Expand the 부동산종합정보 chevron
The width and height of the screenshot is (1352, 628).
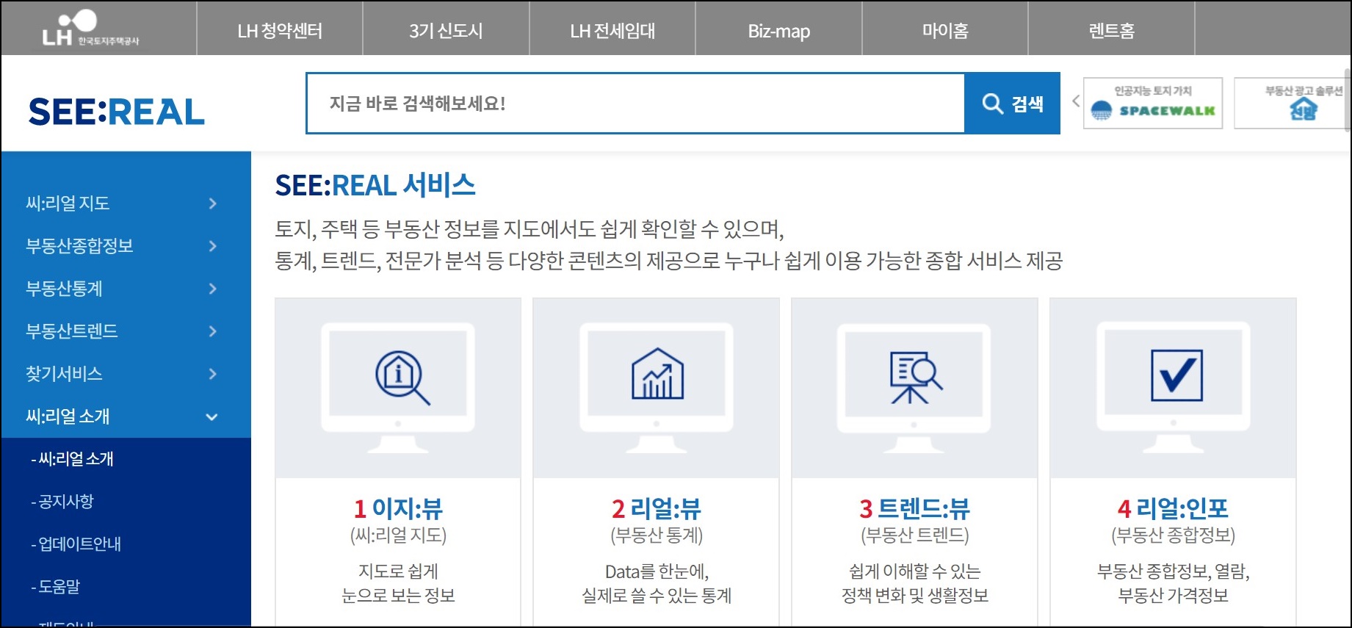[212, 246]
